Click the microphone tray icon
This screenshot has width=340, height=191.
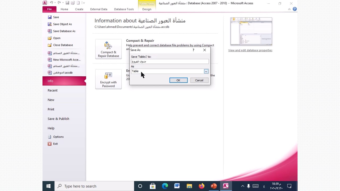tap(249, 186)
